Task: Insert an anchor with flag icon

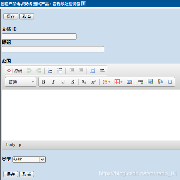Action: 160,82
